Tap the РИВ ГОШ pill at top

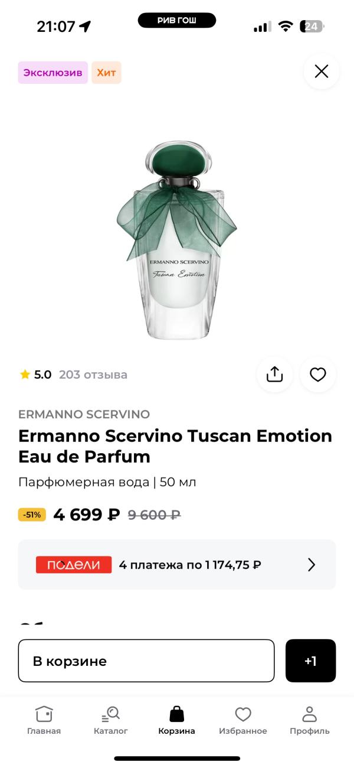tap(176, 21)
